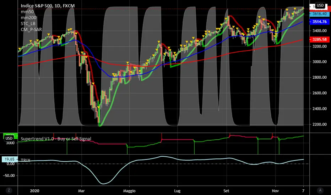Select the mm200 indicator legend
The height and width of the screenshot is (195, 331).
click(x=28, y=18)
